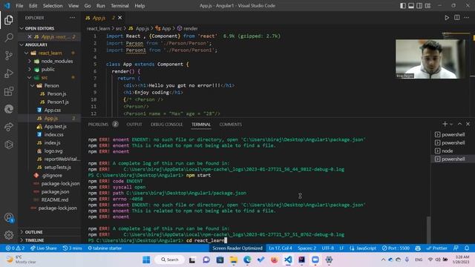Open Manage settings gear
This screenshot has width=475, height=267.
(x=9, y=235)
